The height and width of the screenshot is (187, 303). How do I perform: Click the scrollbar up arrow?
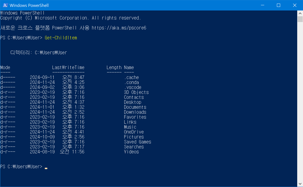(x=300, y=13)
